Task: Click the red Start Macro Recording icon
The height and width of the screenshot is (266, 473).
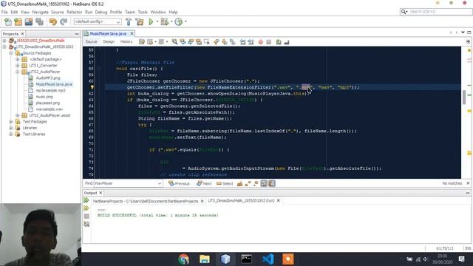Action: point(261,42)
